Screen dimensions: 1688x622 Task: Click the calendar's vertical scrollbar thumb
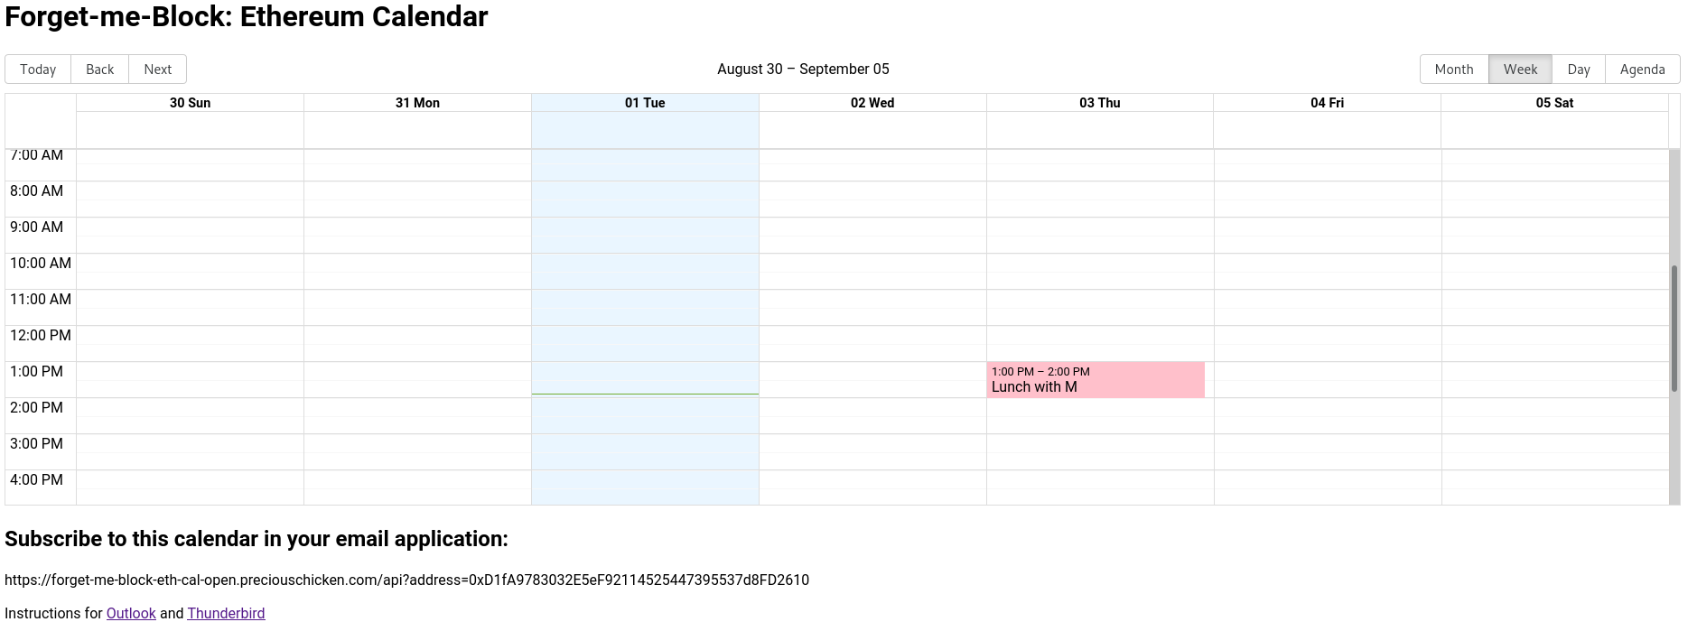pos(1674,329)
